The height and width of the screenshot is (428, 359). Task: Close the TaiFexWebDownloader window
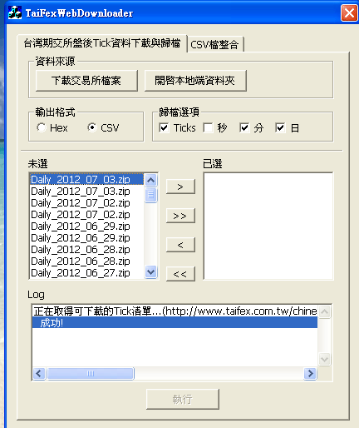coord(349,12)
